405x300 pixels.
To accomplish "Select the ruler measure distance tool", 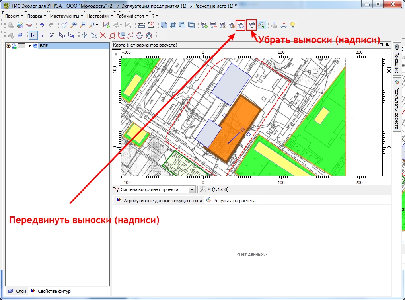I will coord(141,25).
